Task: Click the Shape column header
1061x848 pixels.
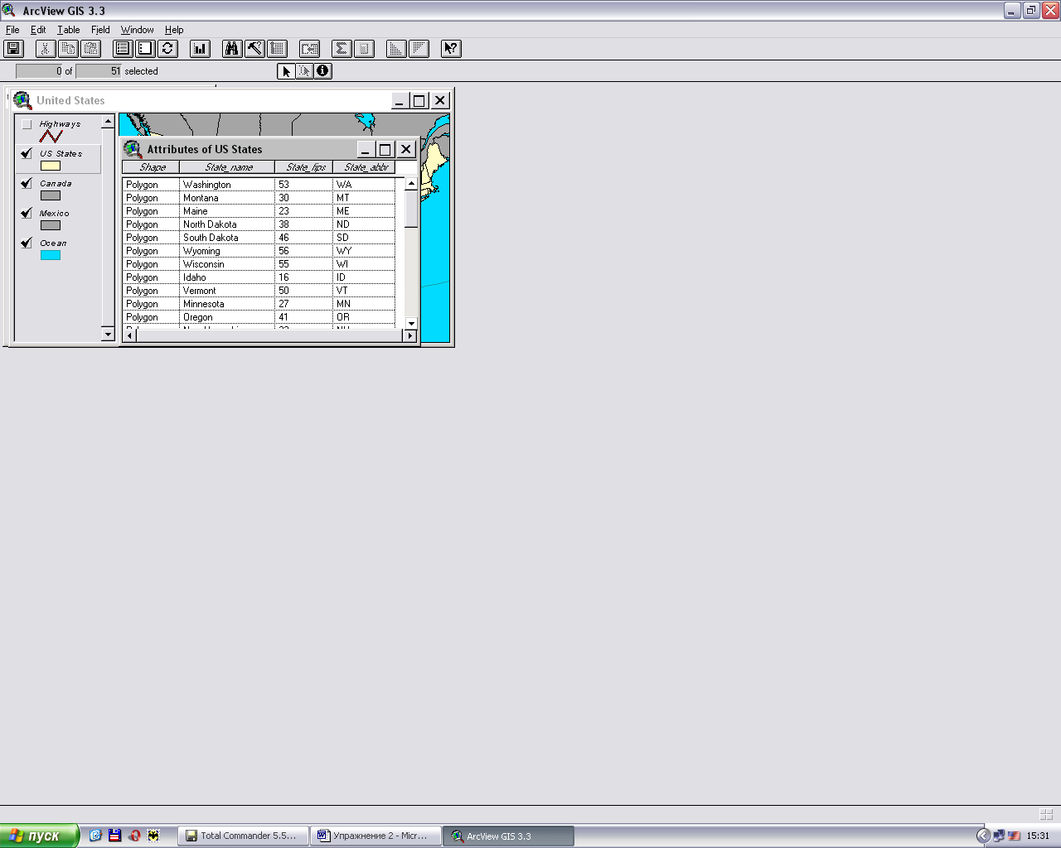Action: (x=151, y=167)
